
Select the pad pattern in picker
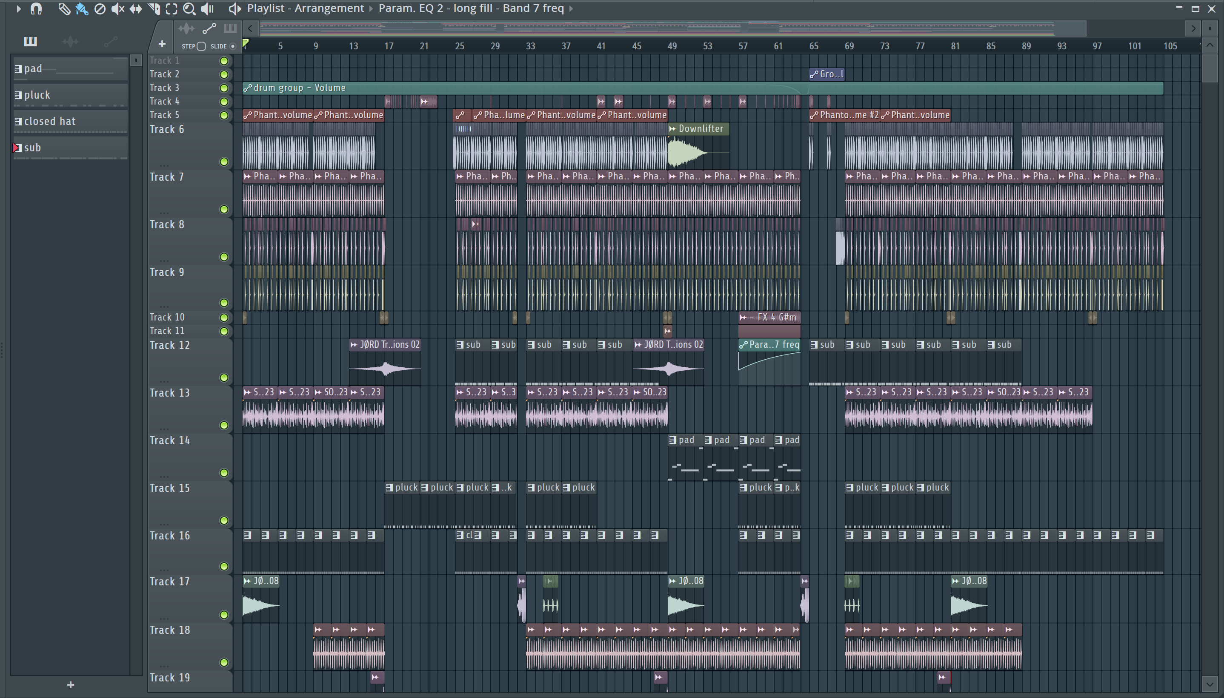pyautogui.click(x=70, y=68)
